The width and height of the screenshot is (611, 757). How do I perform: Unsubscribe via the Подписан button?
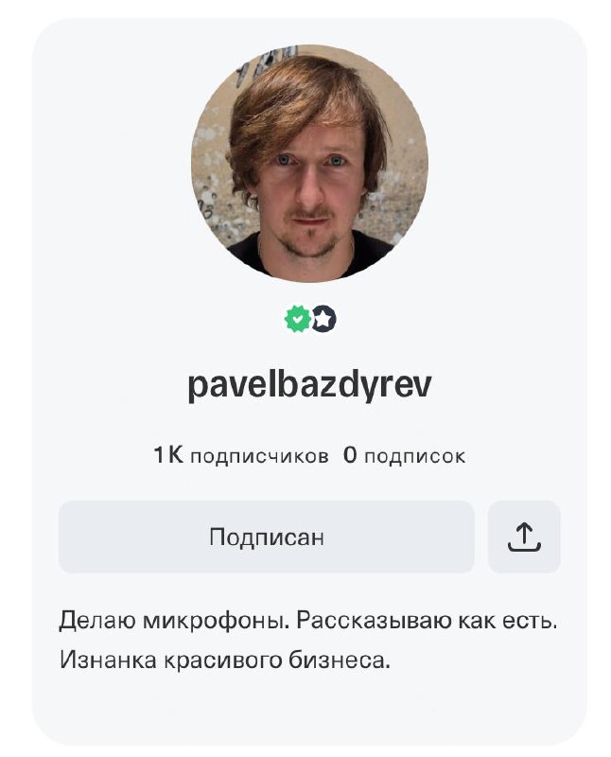tap(267, 537)
